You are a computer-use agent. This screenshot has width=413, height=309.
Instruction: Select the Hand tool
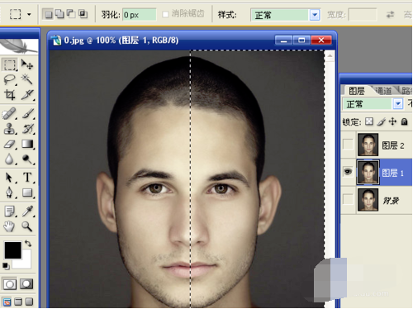pos(10,226)
